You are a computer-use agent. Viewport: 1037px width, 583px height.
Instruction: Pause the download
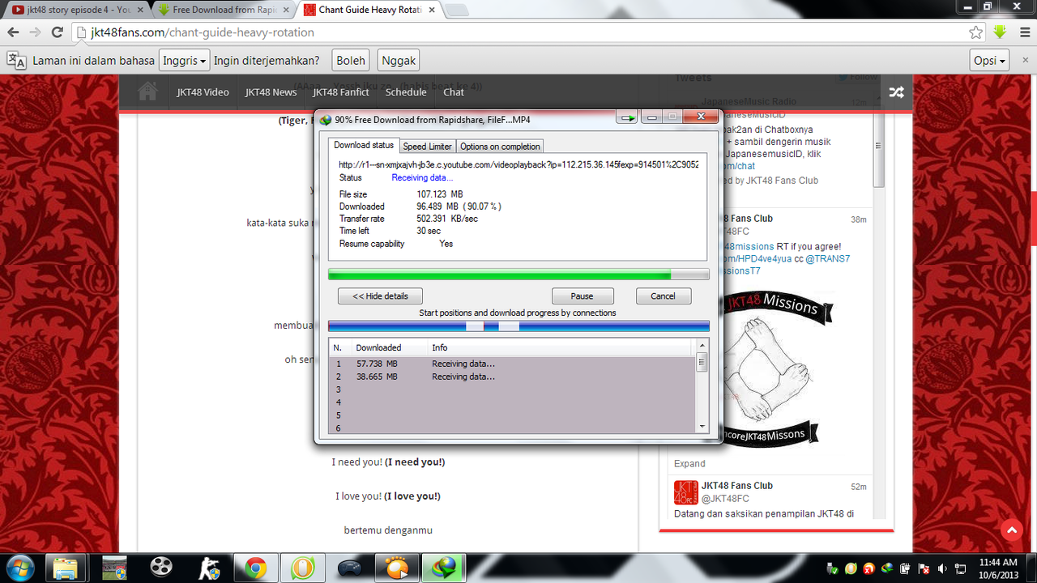(582, 296)
